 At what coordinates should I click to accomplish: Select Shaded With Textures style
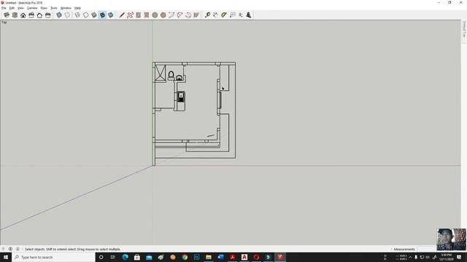coord(102,15)
